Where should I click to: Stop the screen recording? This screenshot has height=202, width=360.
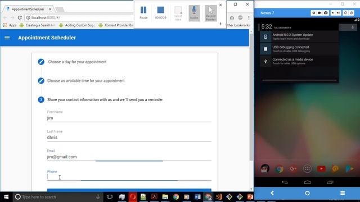[160, 12]
